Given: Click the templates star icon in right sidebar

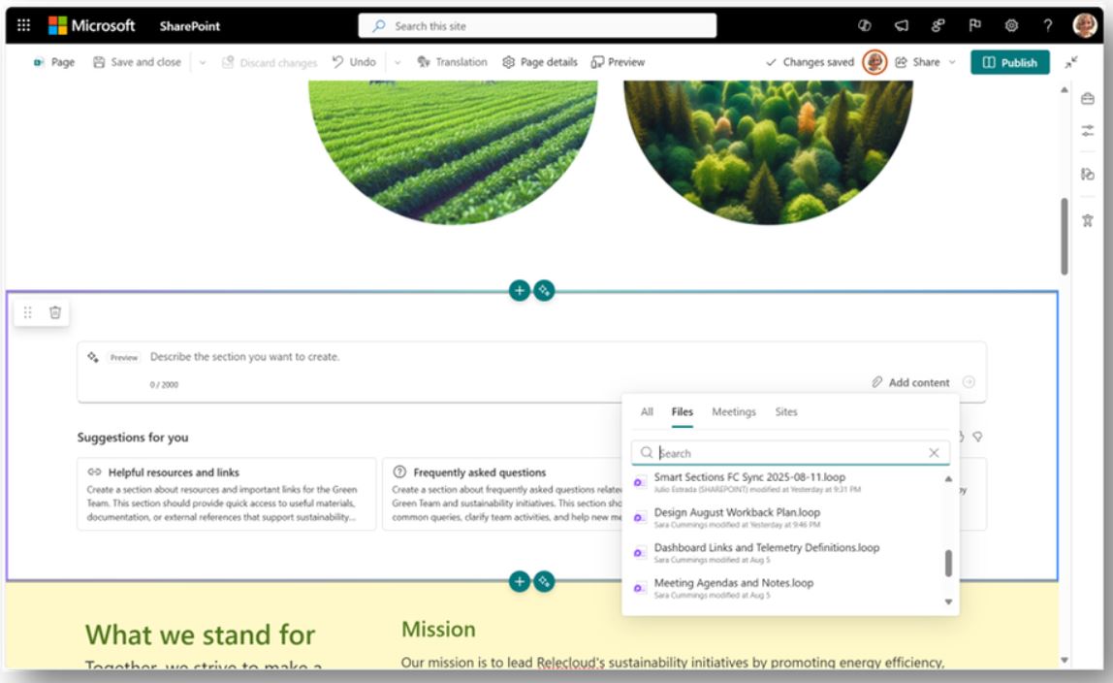Looking at the screenshot, I should (1088, 219).
